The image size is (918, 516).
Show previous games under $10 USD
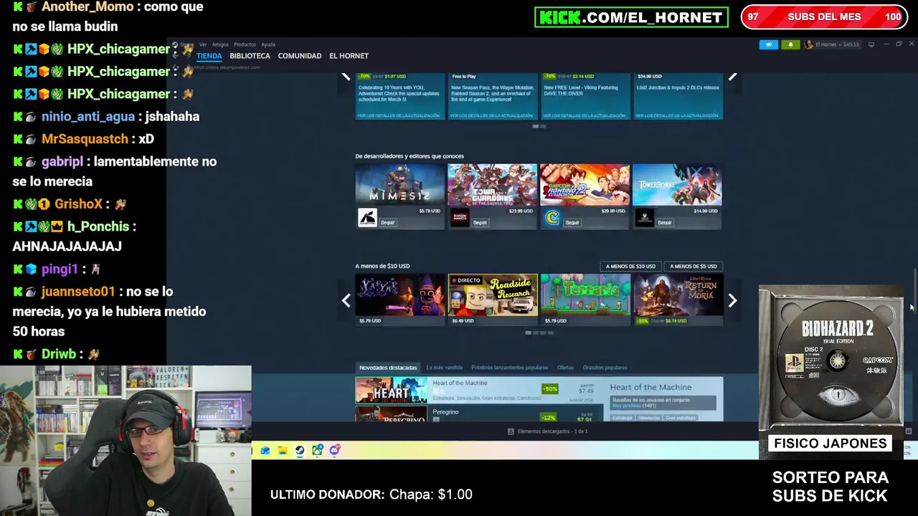(346, 301)
